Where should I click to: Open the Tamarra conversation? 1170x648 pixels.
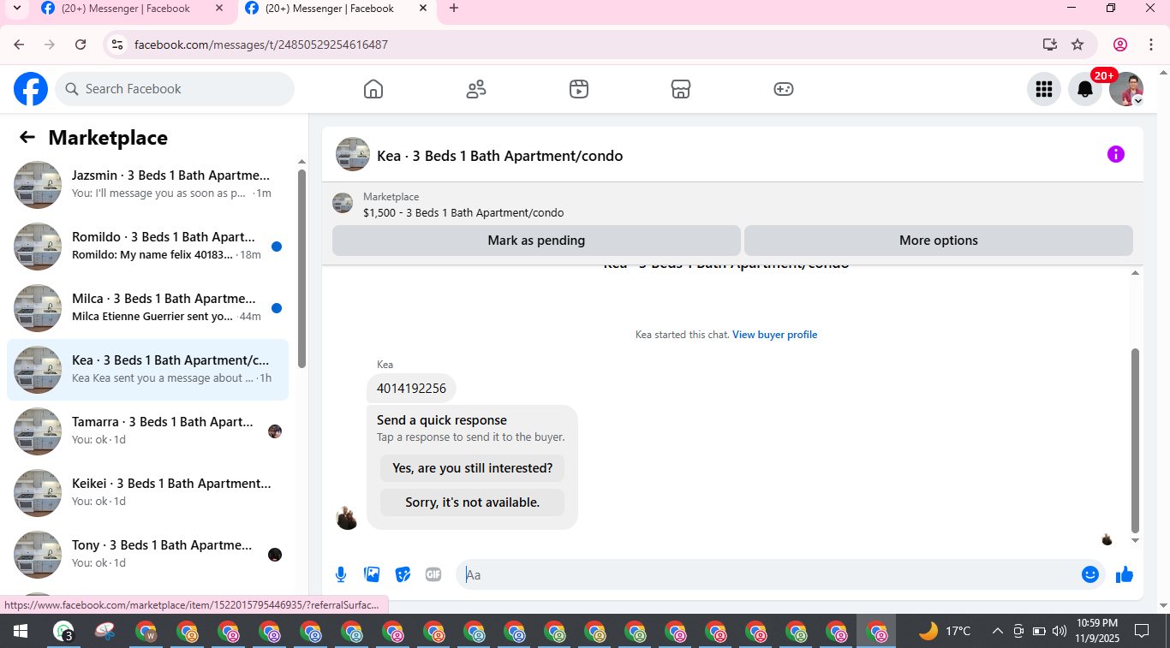point(147,431)
